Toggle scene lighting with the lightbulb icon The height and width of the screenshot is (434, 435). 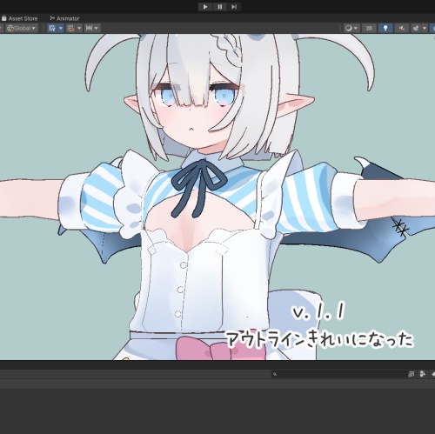[x=385, y=28]
